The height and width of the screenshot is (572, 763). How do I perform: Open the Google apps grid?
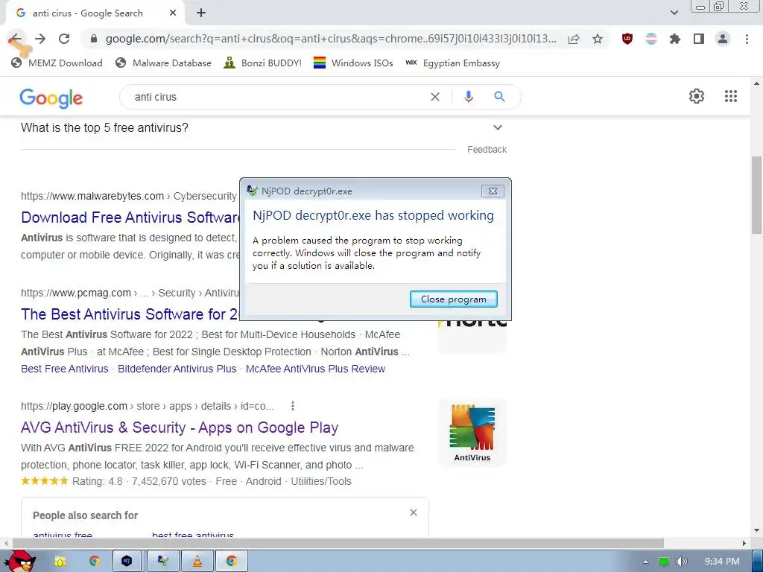pos(730,96)
